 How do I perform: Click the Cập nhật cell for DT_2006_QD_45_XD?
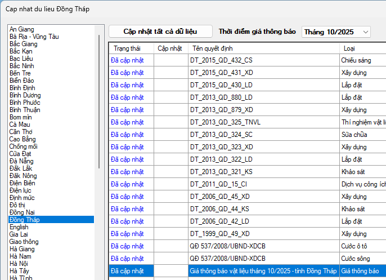[170, 196]
